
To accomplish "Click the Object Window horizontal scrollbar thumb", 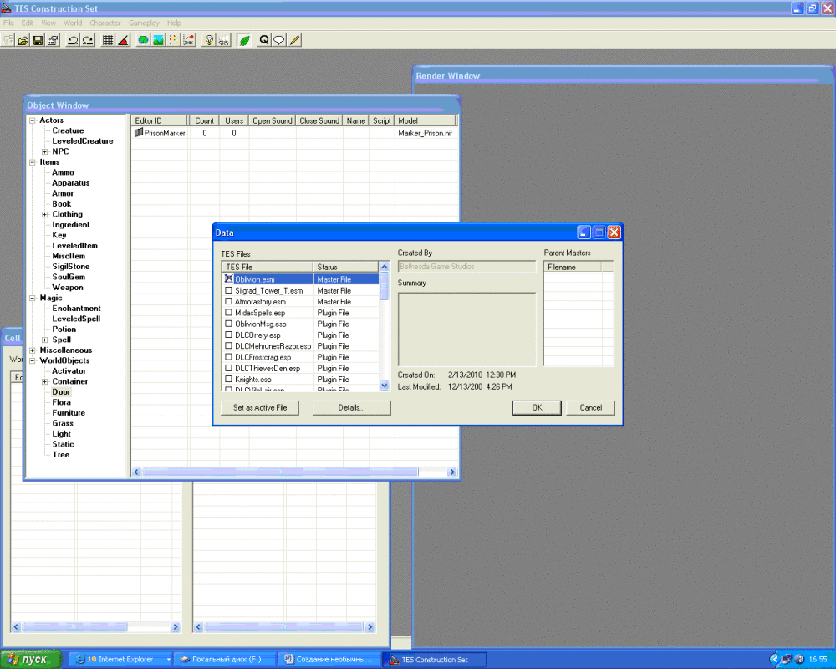I will (x=280, y=472).
